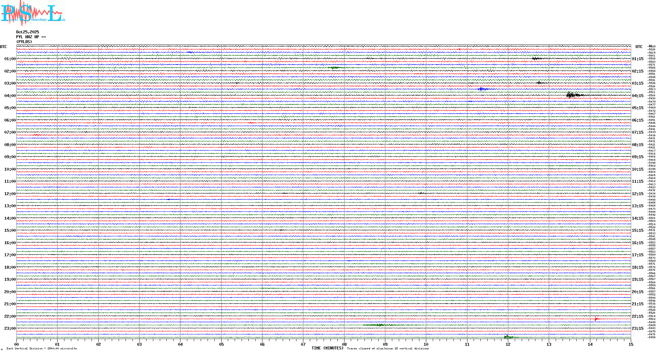
Task: Click the vertical division 2500.00 microvolts note
Action: [x=42, y=348]
